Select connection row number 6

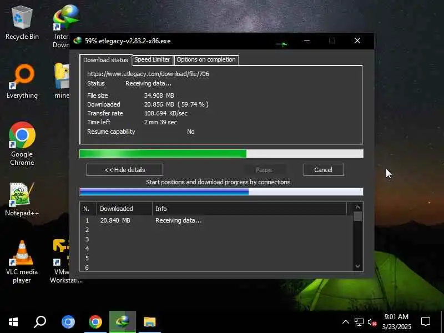[x=216, y=268]
